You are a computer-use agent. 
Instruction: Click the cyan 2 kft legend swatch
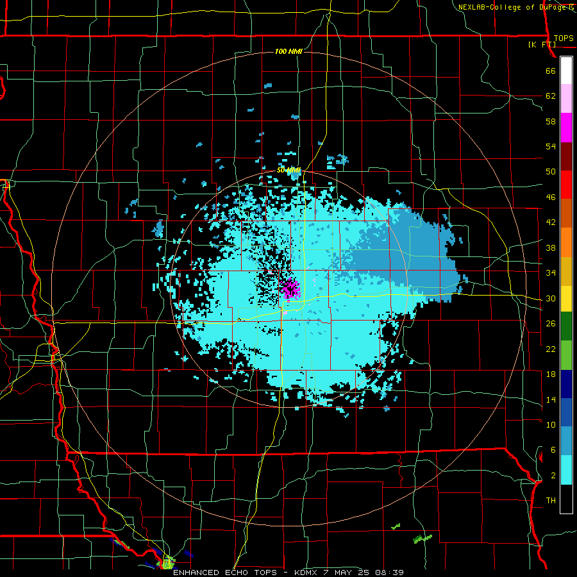pos(566,470)
